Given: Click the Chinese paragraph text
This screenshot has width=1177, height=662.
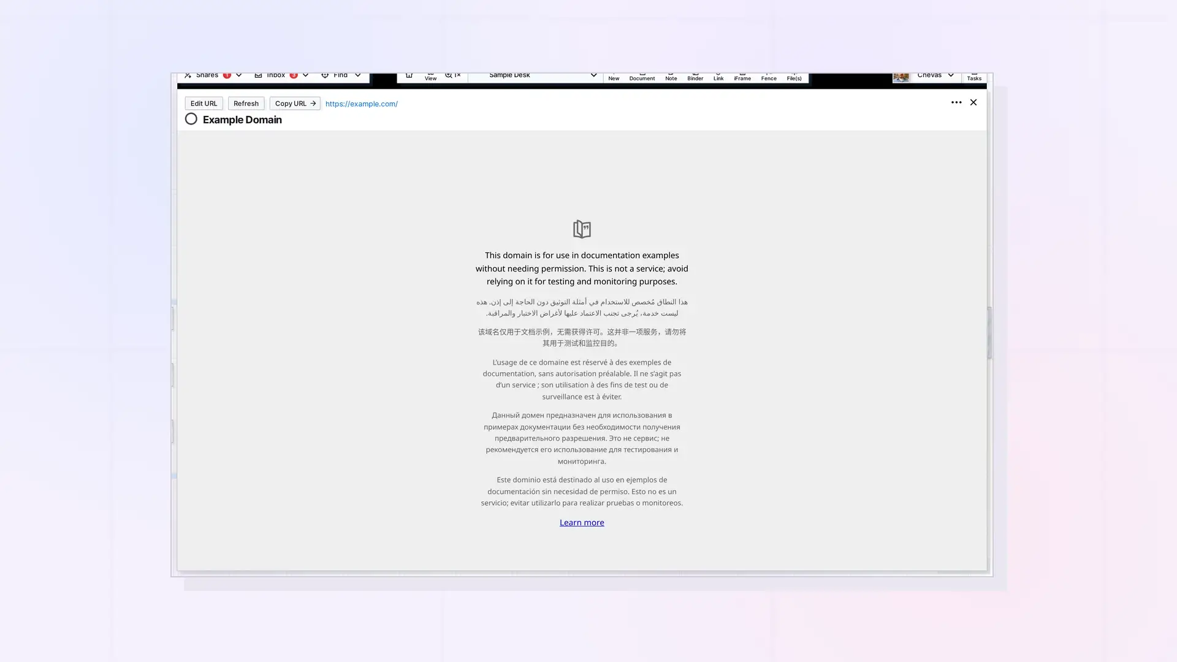Looking at the screenshot, I should pyautogui.click(x=582, y=338).
